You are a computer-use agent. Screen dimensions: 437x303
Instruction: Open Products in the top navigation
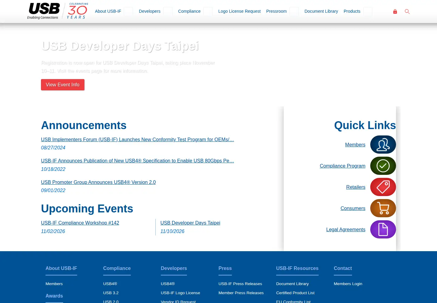click(x=352, y=11)
